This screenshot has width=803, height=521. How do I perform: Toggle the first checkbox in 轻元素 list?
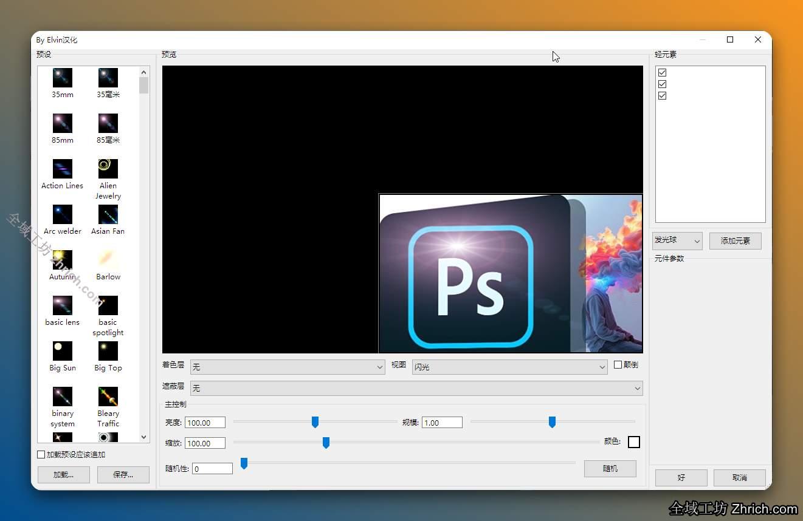663,72
